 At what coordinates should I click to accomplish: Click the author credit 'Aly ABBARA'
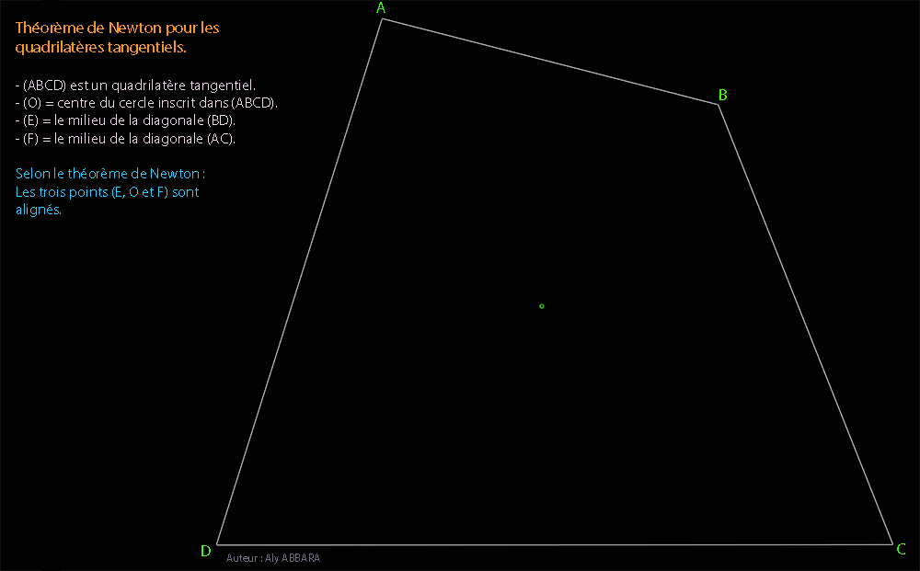coord(273,558)
